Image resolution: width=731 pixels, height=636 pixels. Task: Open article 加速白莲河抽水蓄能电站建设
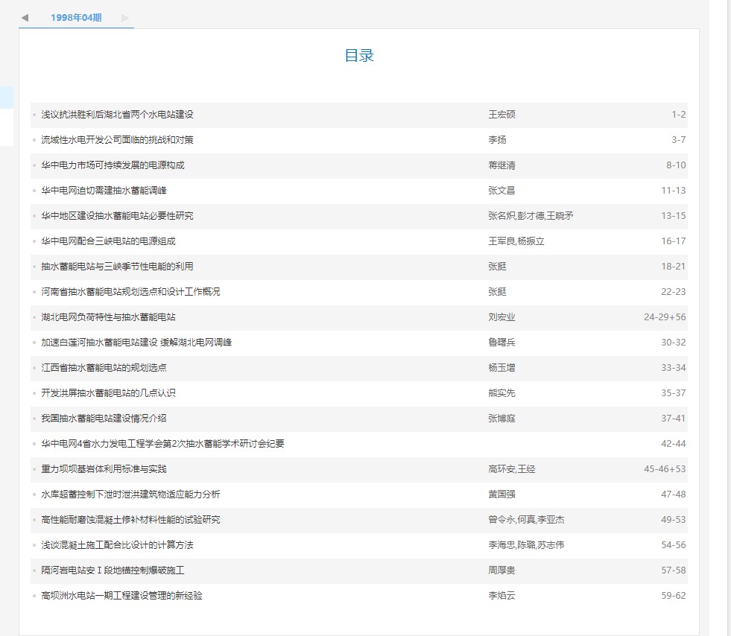click(136, 343)
